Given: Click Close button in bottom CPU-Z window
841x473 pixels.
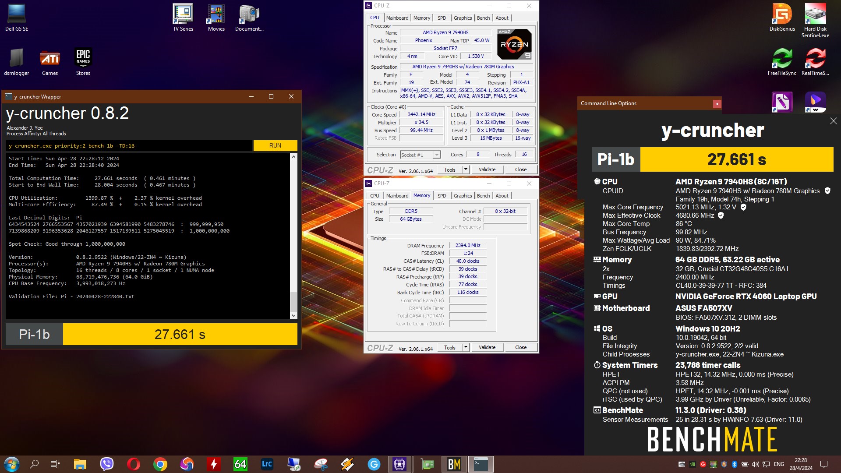Looking at the screenshot, I should pyautogui.click(x=521, y=347).
